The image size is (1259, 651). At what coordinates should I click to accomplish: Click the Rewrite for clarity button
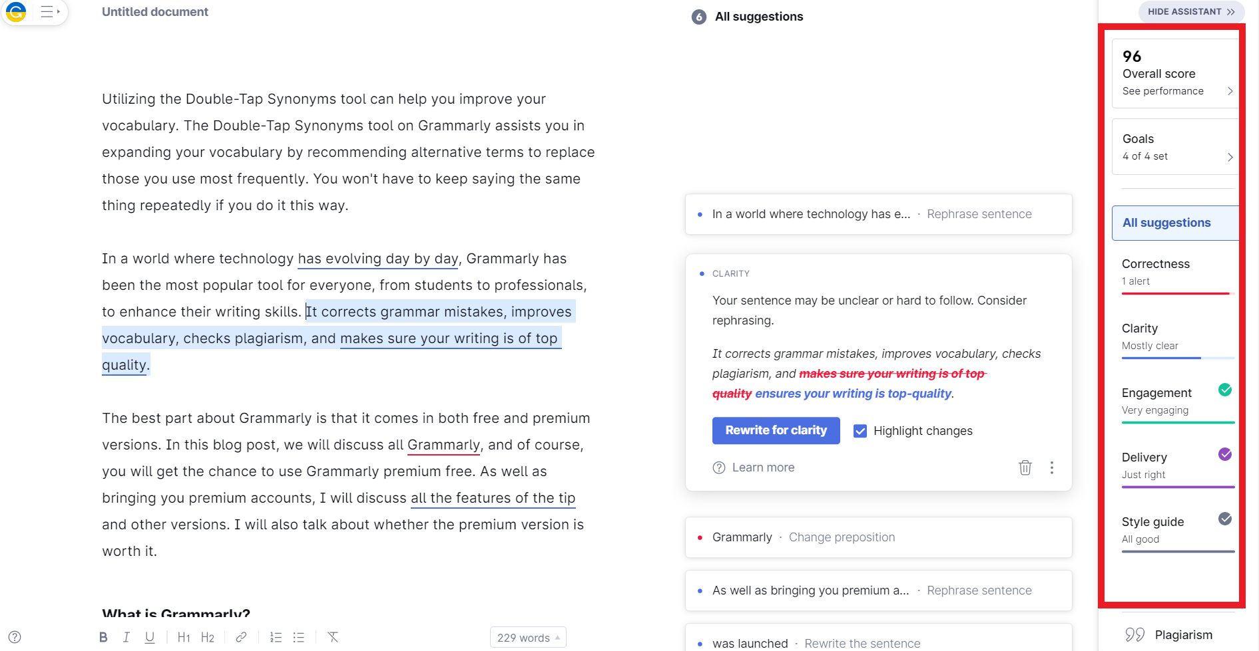775,430
